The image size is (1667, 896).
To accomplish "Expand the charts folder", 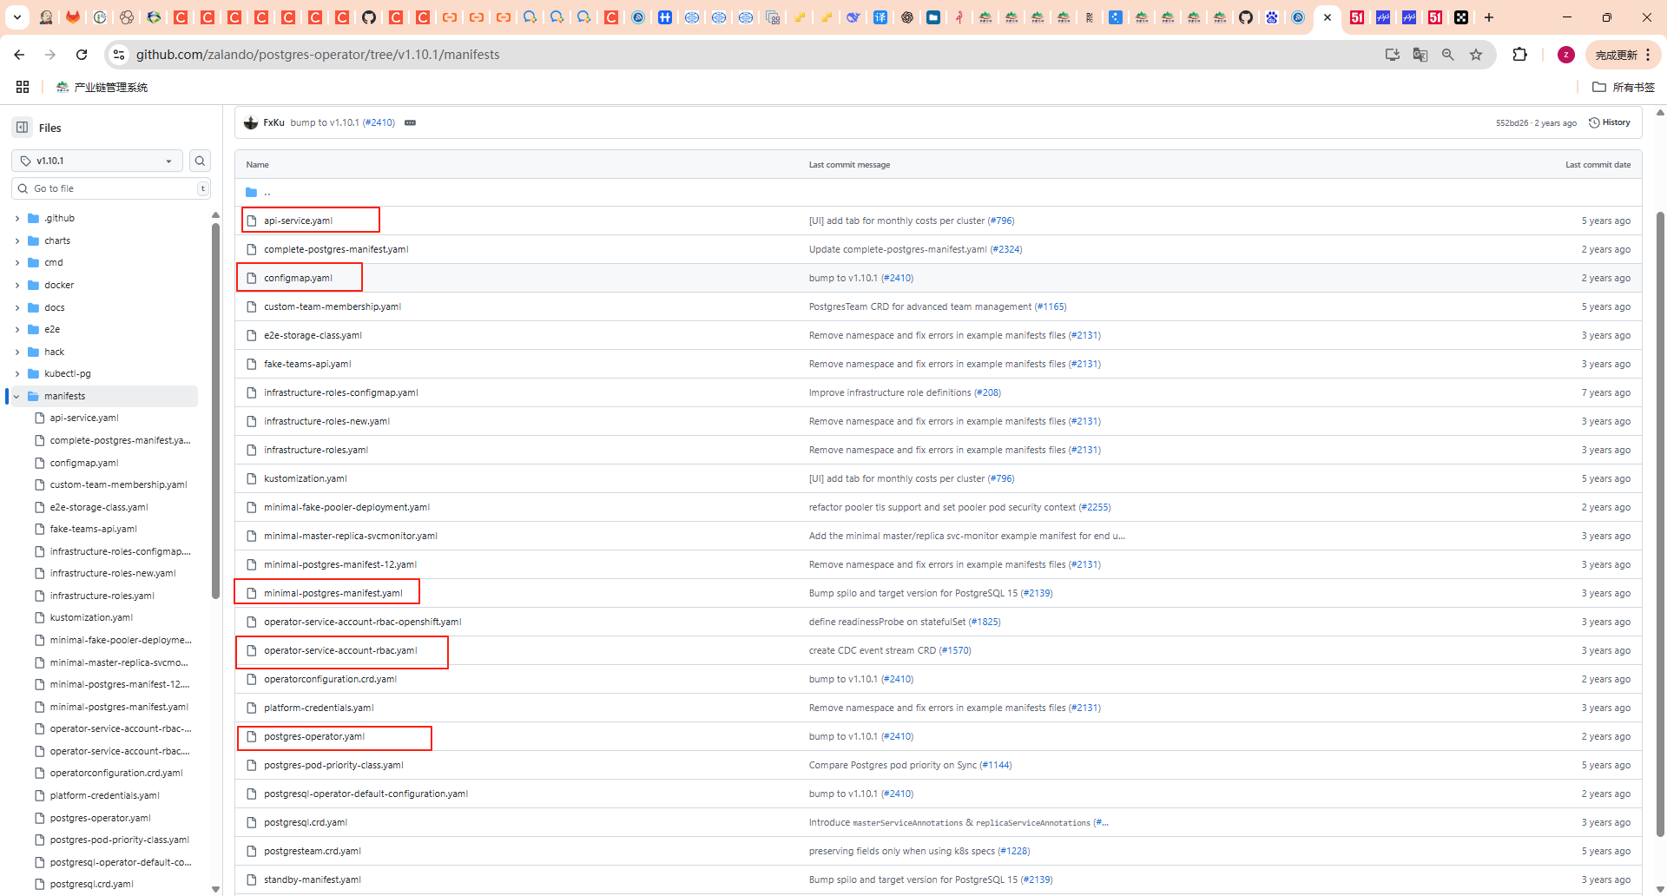I will click(x=17, y=240).
